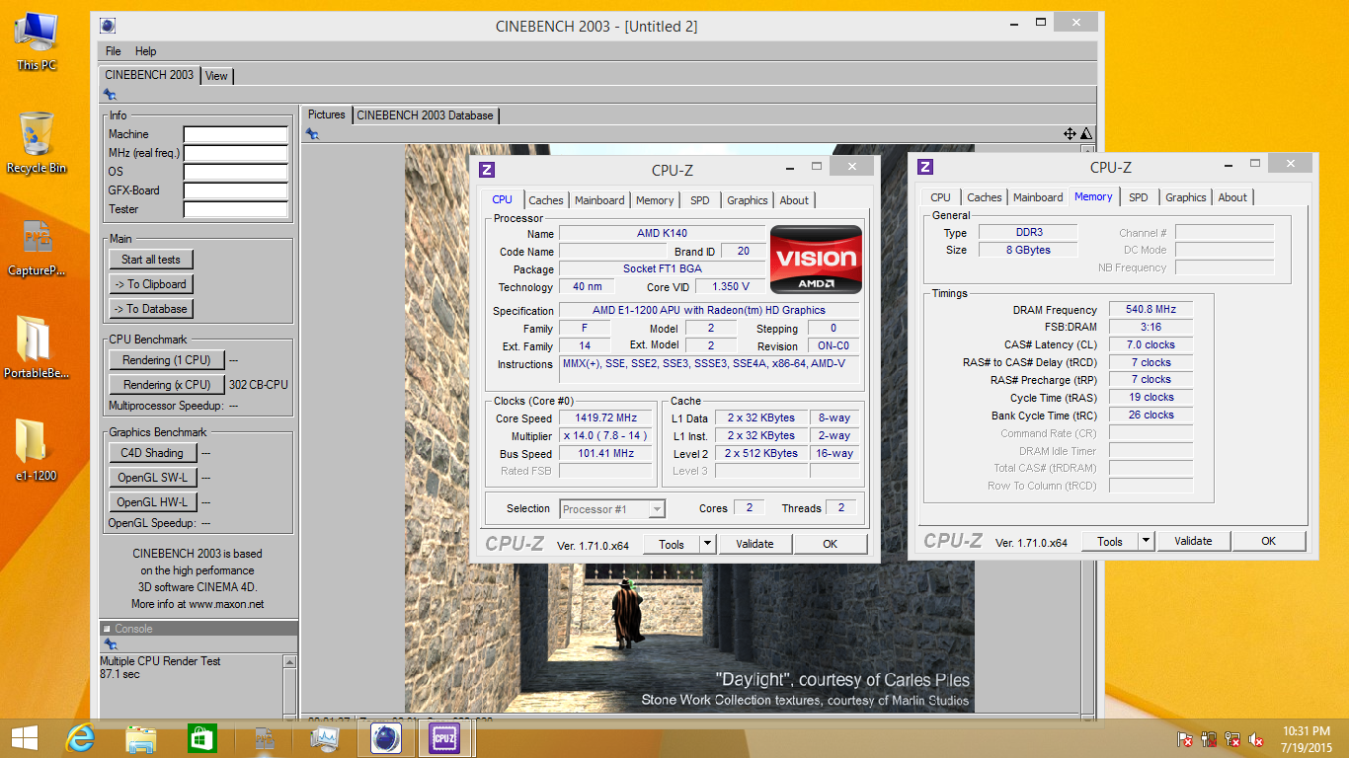
Task: Start the OpenGL SW-L test
Action: pos(152,478)
